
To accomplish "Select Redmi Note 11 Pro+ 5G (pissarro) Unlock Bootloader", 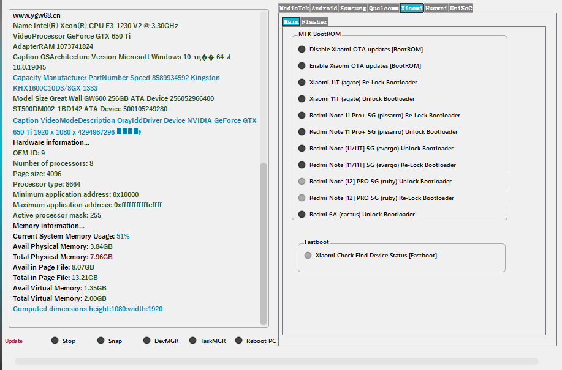I will (378, 131).
